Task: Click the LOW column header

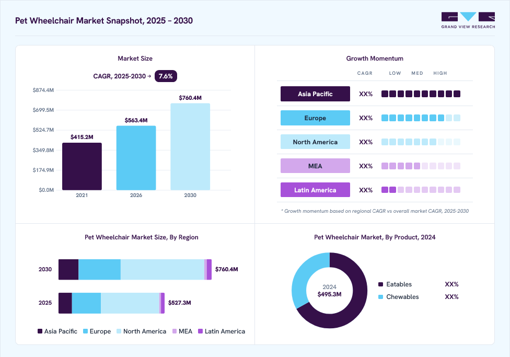Action: coord(395,73)
